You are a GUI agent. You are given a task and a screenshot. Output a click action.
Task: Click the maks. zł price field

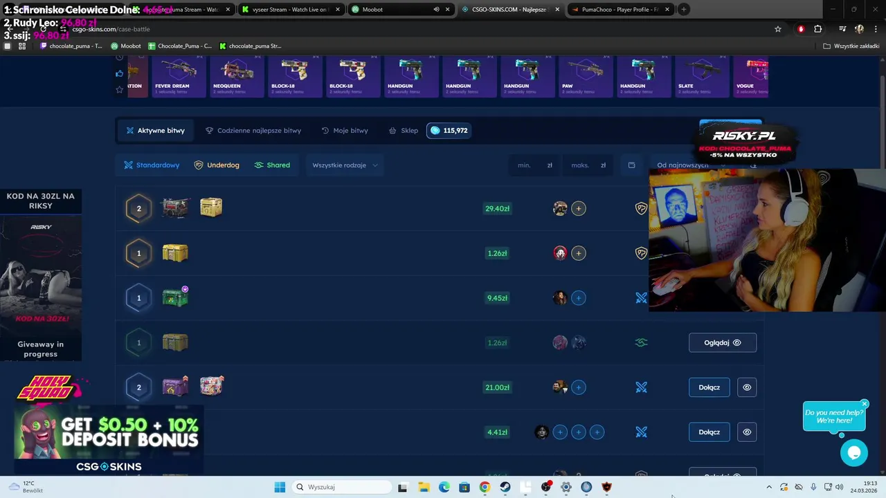coord(588,165)
